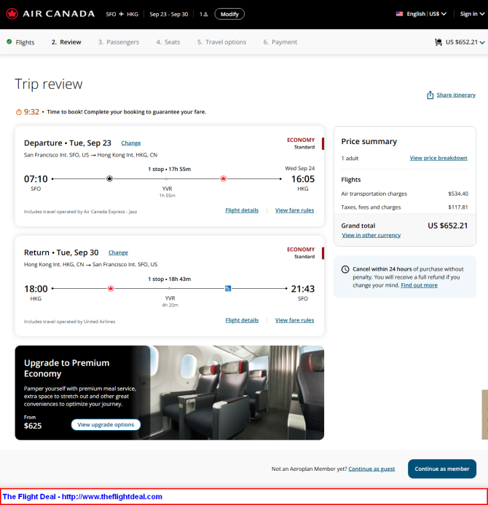488x505 pixels.
Task: Click the Sep 23 - Sep 30 dates
Action: [168, 14]
